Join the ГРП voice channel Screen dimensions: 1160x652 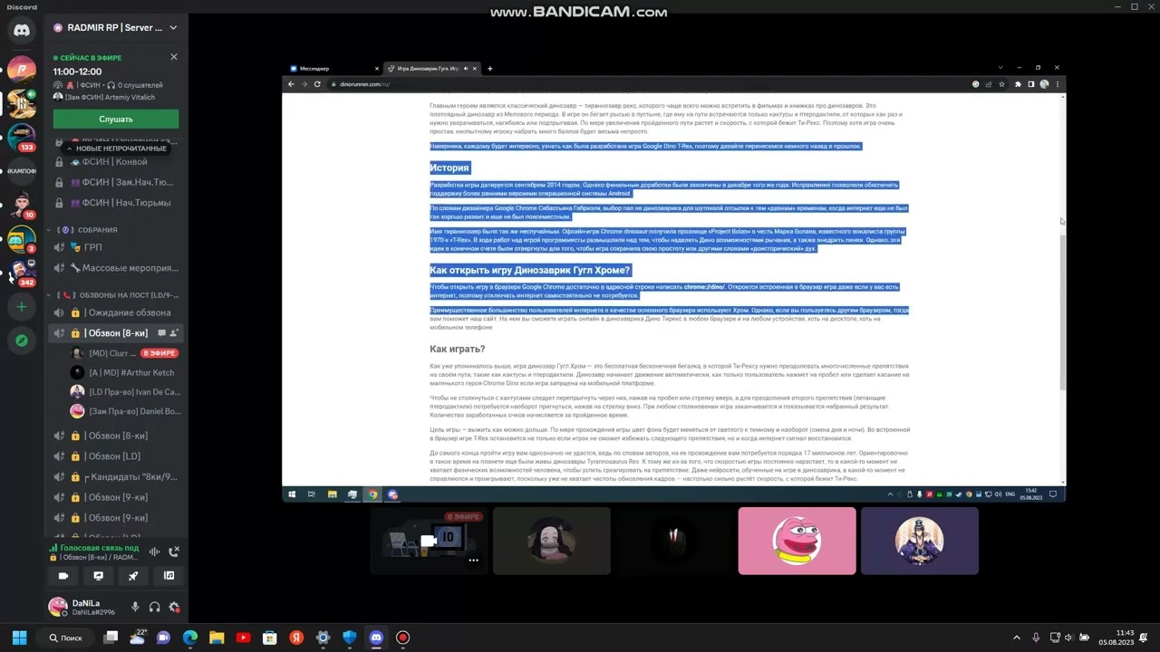[116, 247]
